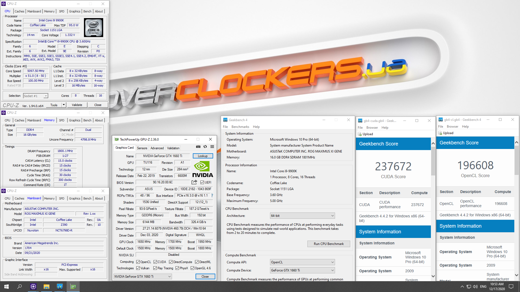Open the Action Center notifications icon

pyautogui.click(x=511, y=287)
